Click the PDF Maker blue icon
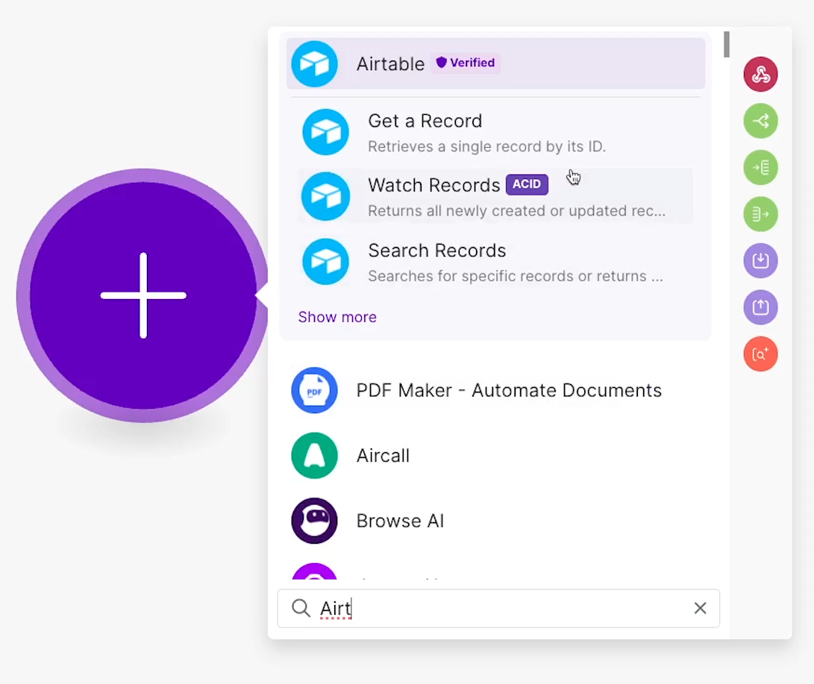The width and height of the screenshot is (814, 684). tap(315, 390)
